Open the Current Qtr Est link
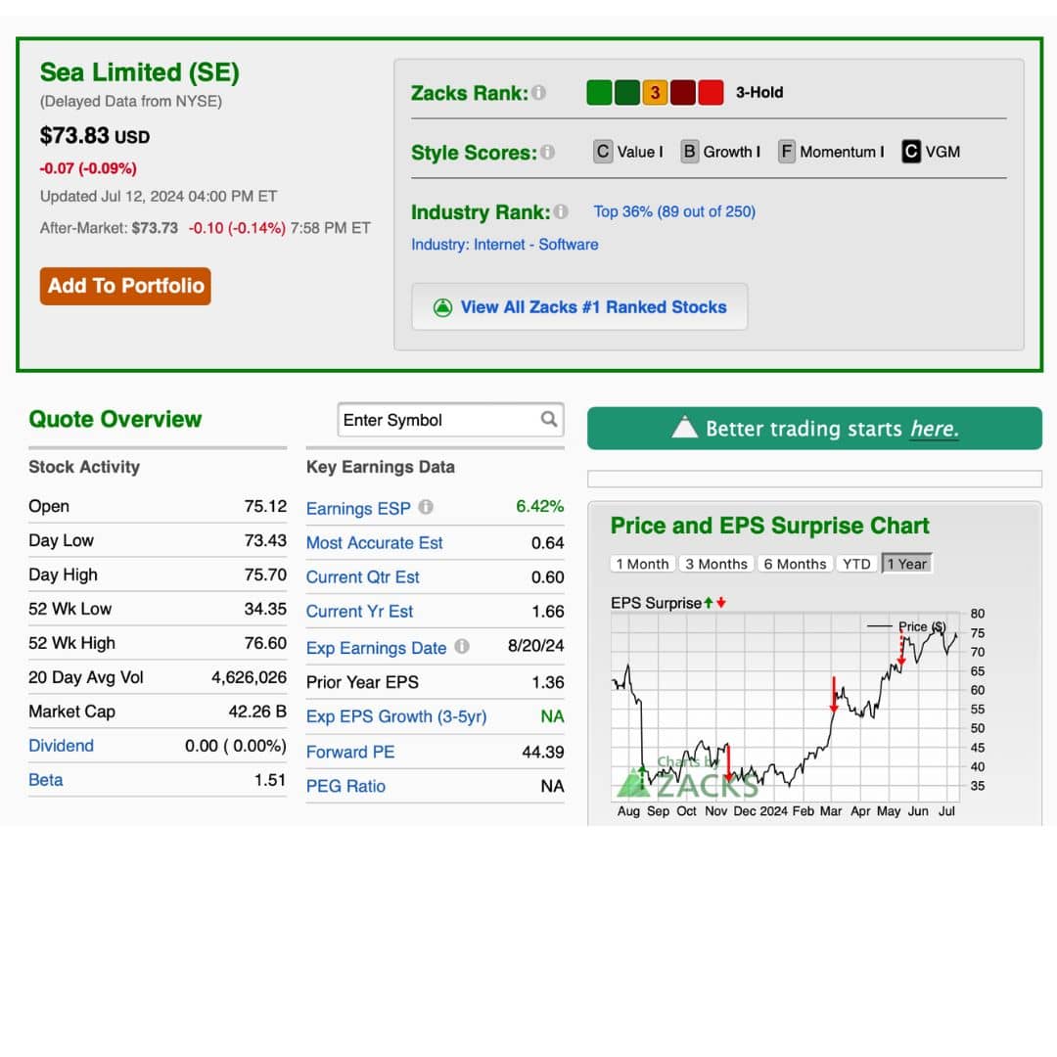 click(363, 577)
